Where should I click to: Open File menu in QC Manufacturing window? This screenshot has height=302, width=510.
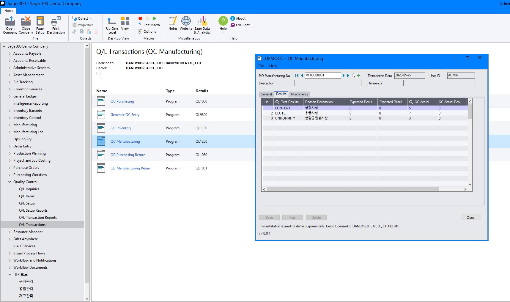tap(261, 66)
